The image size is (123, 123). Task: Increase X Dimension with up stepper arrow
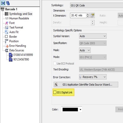(88, 14)
